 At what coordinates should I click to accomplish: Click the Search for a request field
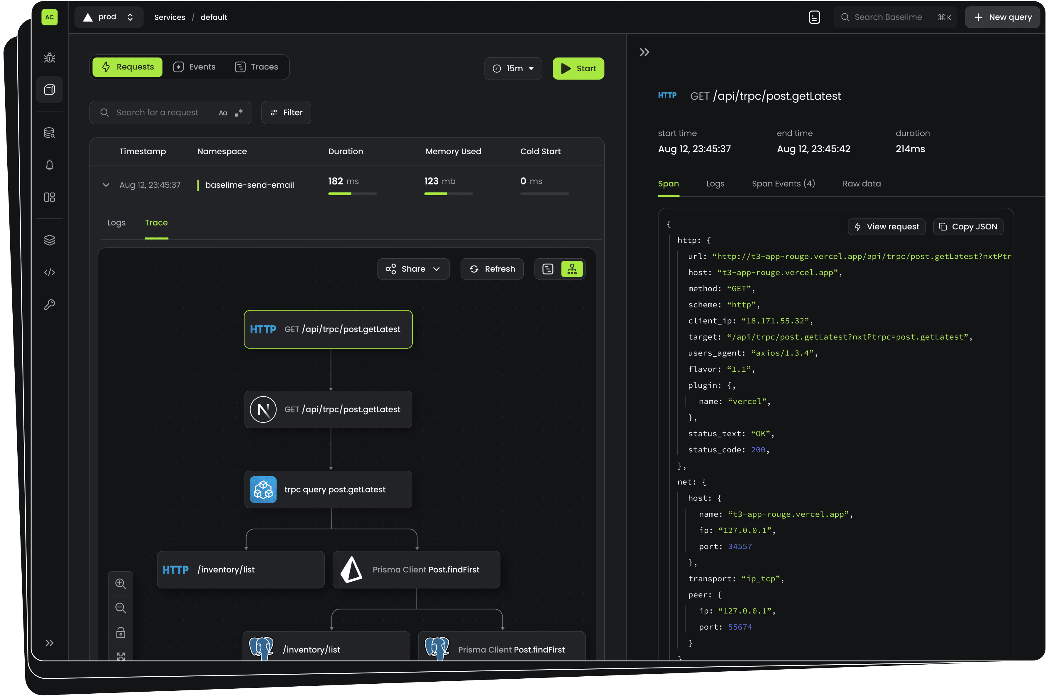click(x=158, y=113)
